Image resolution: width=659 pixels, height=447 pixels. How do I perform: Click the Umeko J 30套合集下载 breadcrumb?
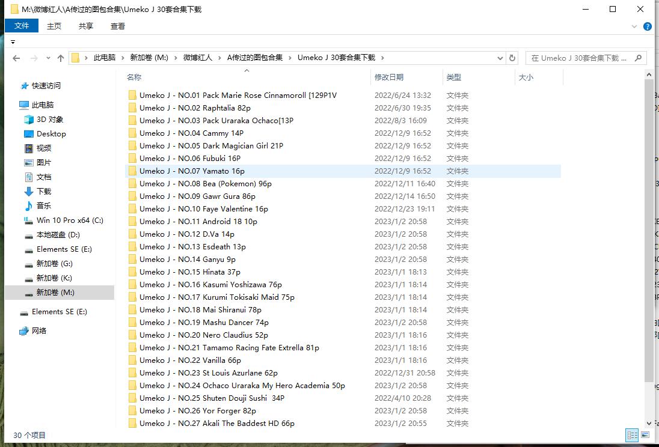(x=336, y=58)
